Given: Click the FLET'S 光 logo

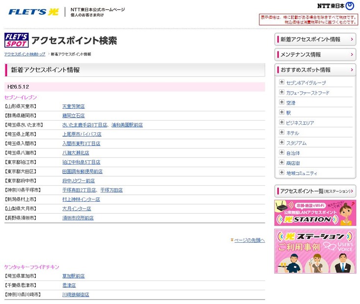Looking at the screenshot, I should point(33,12).
